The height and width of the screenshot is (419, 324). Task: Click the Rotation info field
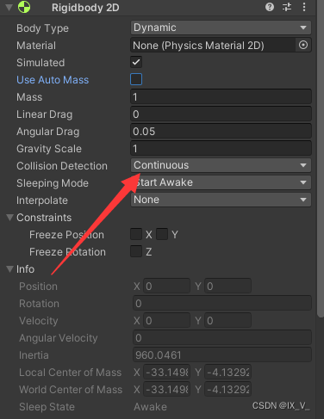[222, 303]
